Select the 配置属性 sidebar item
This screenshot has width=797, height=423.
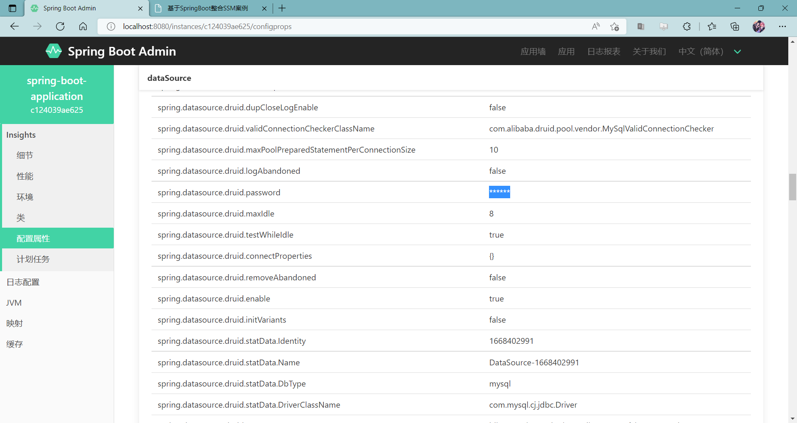click(x=58, y=238)
